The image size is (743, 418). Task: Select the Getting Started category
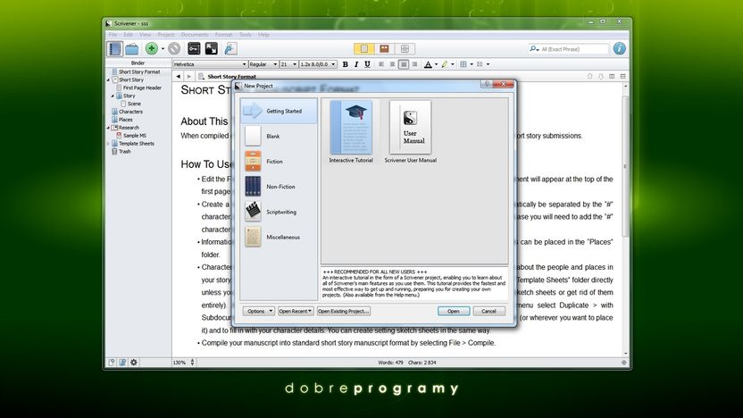coord(279,111)
